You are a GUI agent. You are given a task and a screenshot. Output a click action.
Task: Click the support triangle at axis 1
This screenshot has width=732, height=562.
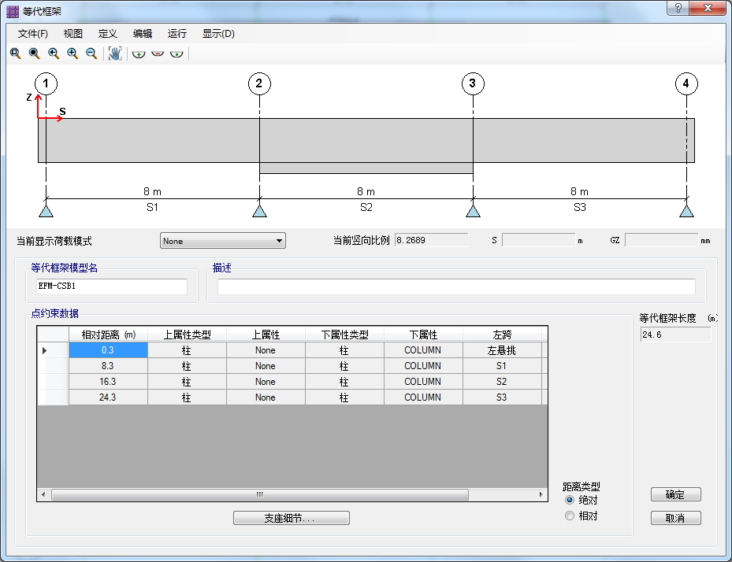pos(46,211)
